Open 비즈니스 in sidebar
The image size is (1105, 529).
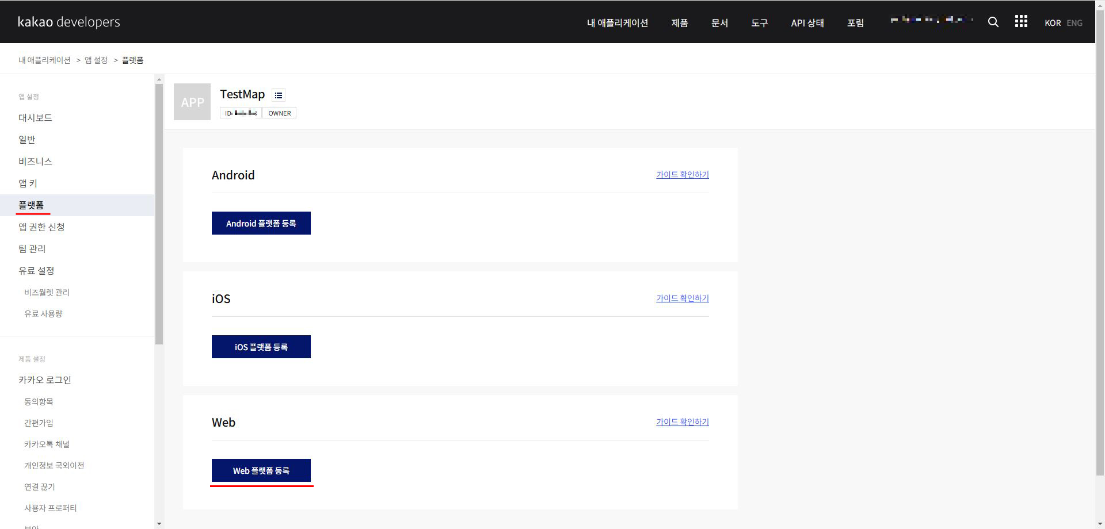click(x=35, y=161)
